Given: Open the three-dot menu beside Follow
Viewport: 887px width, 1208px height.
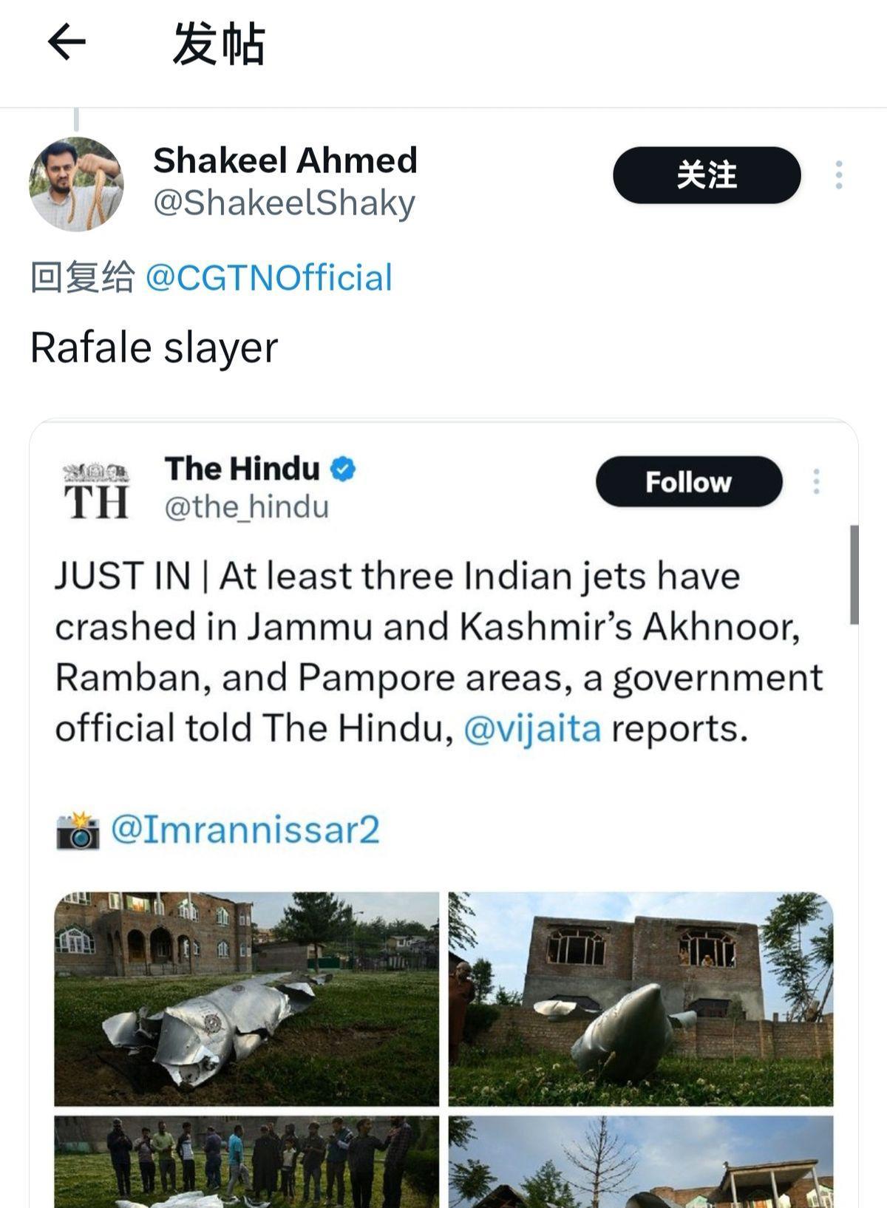Looking at the screenshot, I should pyautogui.click(x=816, y=481).
